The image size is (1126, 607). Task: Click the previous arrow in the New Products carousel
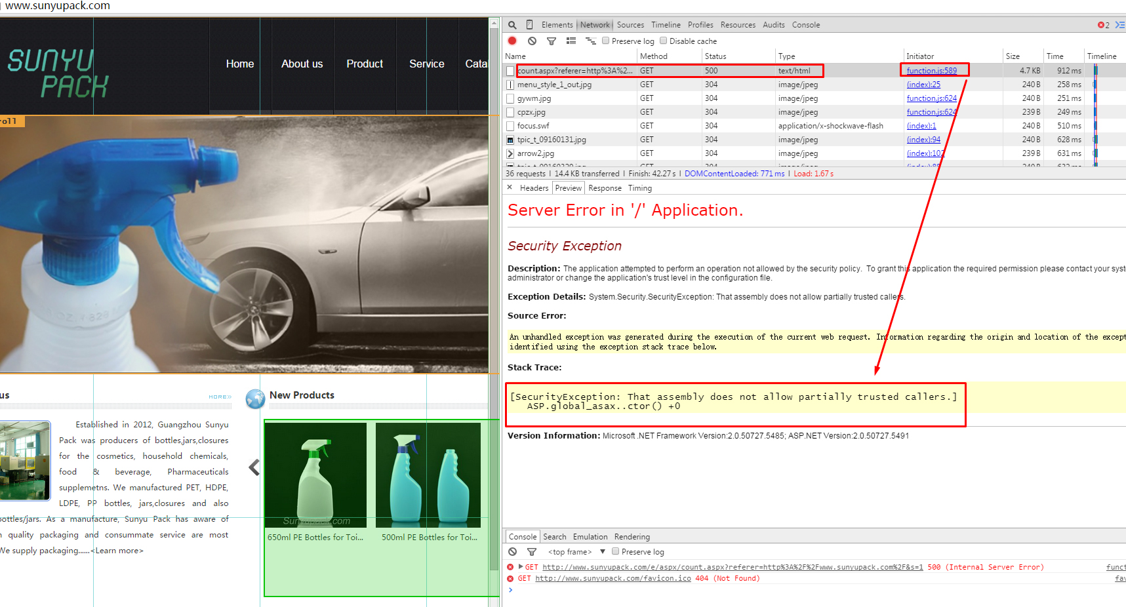coord(254,467)
